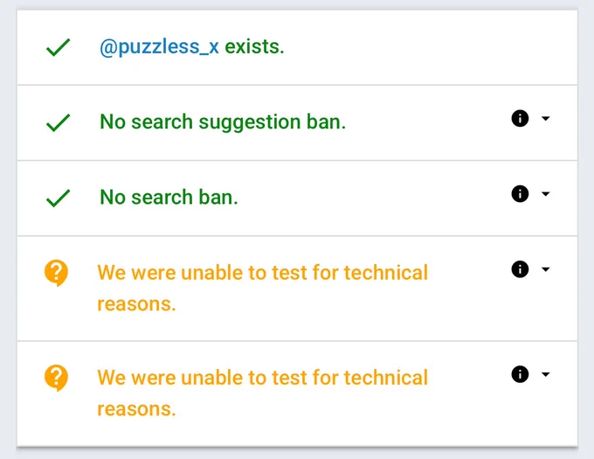Click orange question icon in last unable-to-test row
The height and width of the screenshot is (459, 594).
[56, 378]
